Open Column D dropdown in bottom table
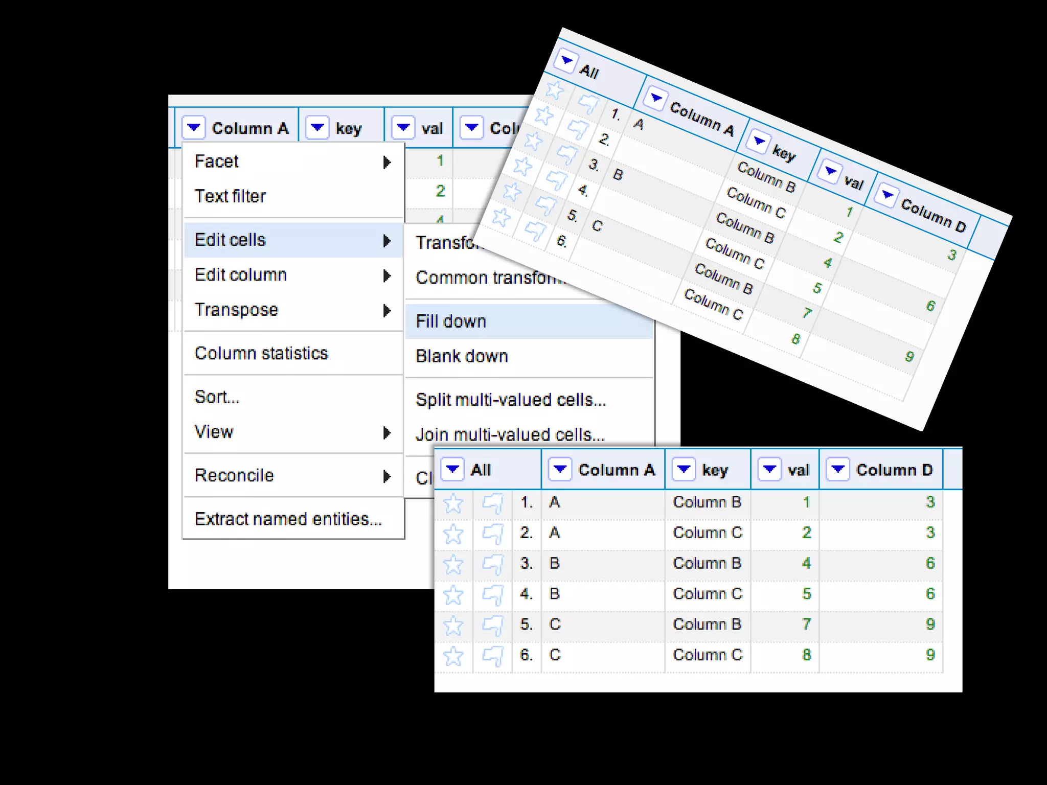Viewport: 1047px width, 785px height. coord(838,469)
